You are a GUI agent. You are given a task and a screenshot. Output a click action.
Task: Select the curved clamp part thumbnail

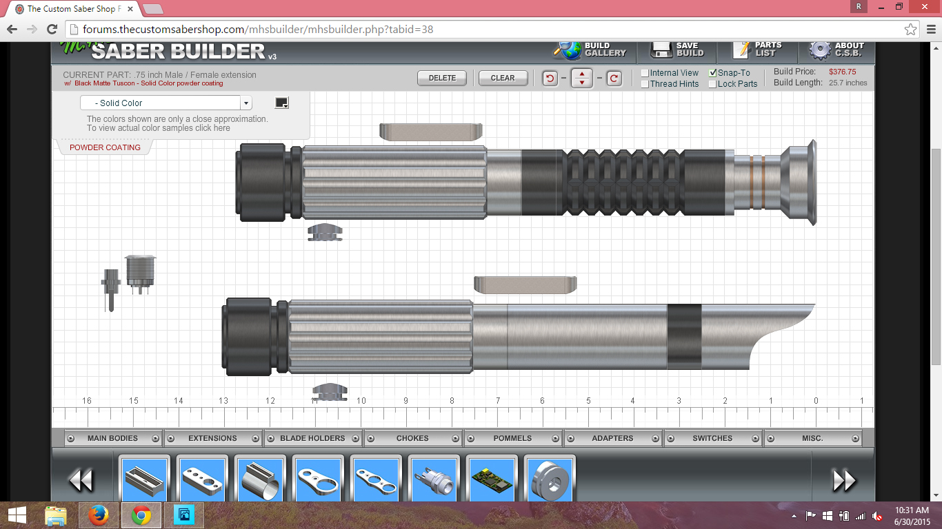click(260, 479)
